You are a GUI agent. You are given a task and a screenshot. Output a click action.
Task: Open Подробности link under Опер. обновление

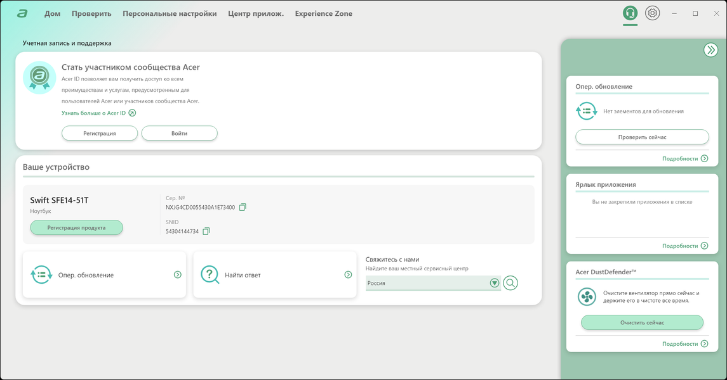680,158
